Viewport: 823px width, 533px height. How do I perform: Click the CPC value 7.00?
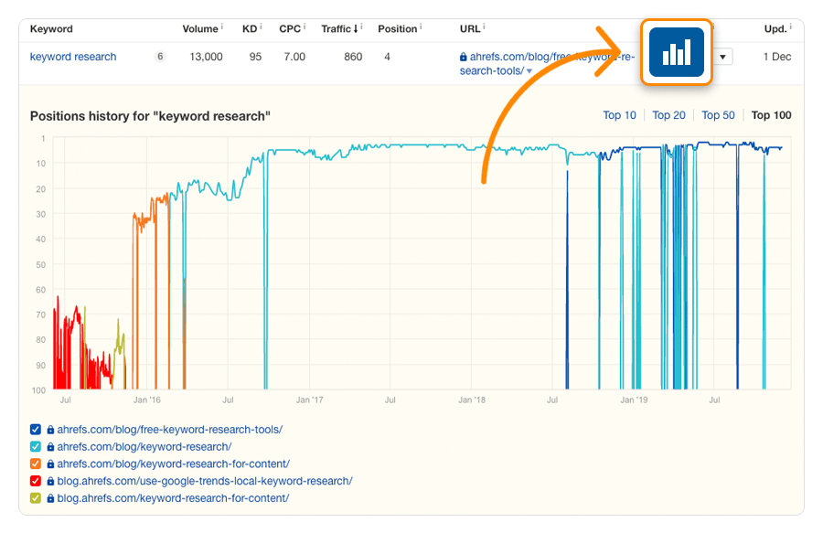[294, 57]
